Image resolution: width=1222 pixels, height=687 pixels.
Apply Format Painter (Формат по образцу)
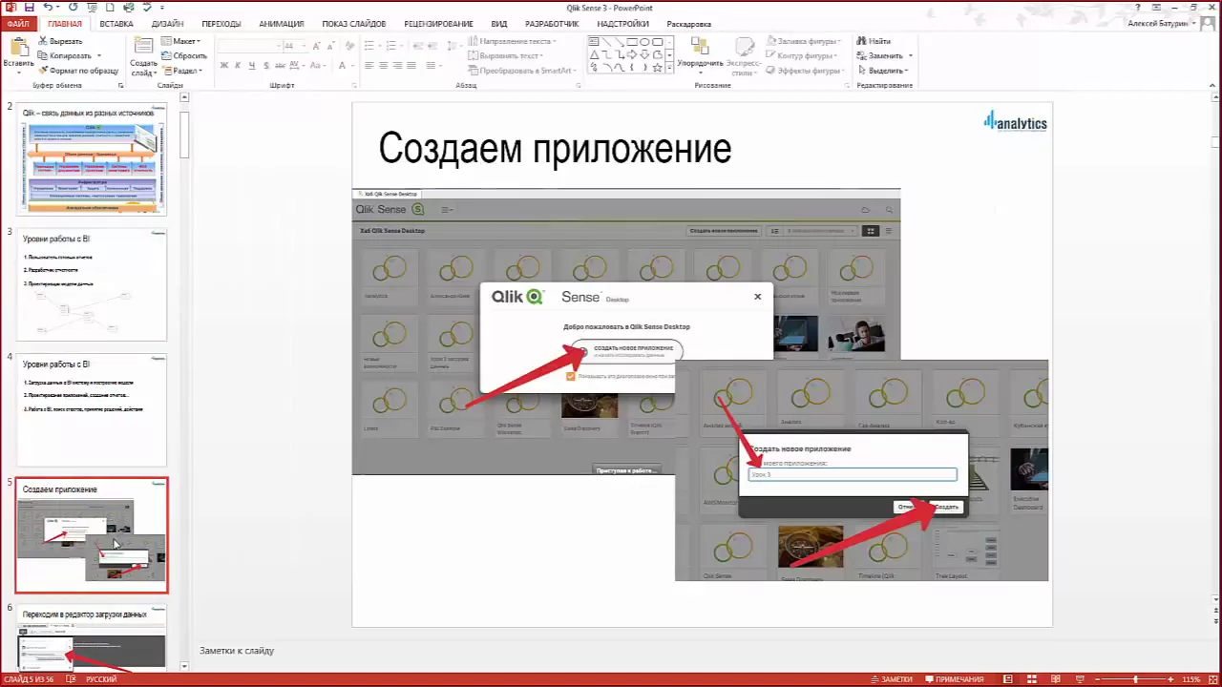coord(77,71)
